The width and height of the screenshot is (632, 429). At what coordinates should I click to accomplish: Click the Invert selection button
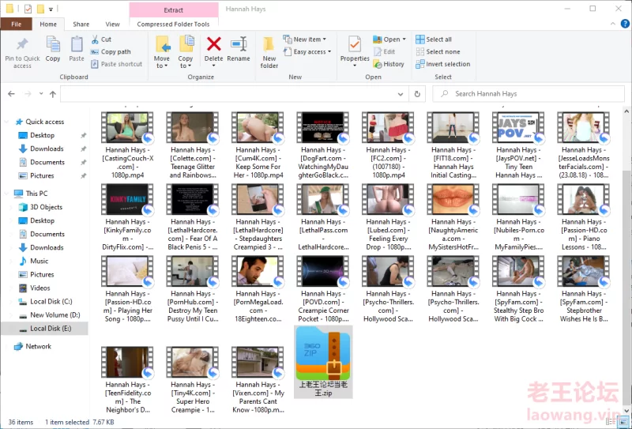pyautogui.click(x=447, y=64)
